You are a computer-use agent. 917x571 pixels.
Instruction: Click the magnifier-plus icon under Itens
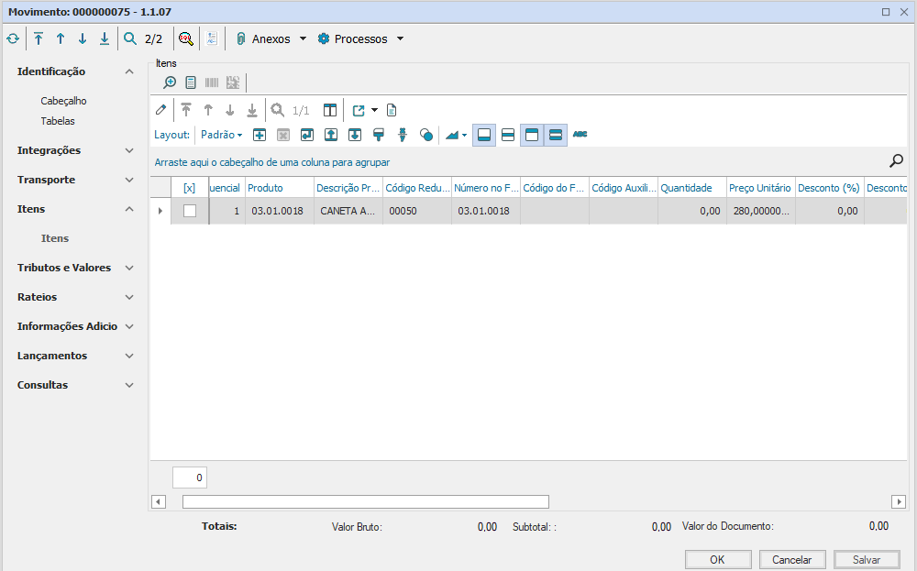tap(170, 82)
